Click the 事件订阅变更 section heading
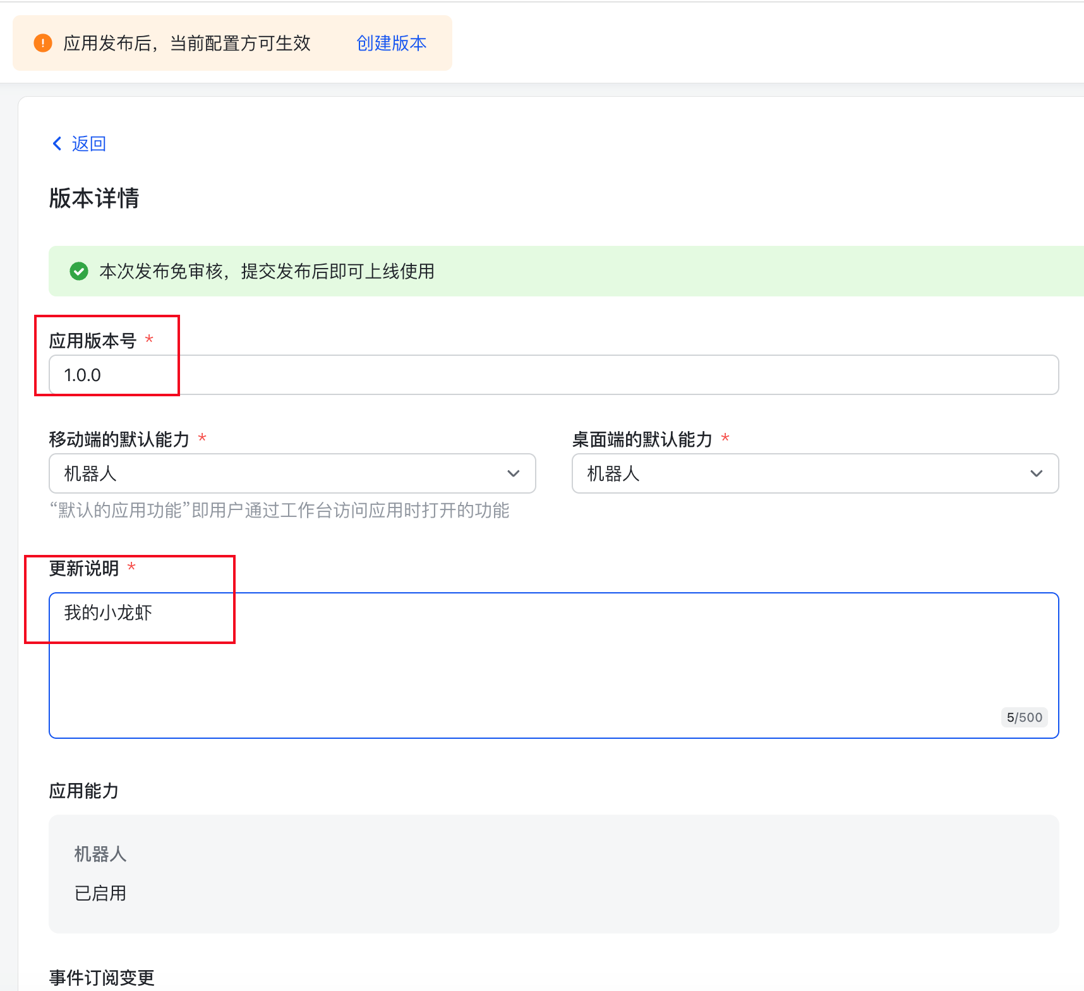This screenshot has height=991, width=1084. click(x=102, y=978)
